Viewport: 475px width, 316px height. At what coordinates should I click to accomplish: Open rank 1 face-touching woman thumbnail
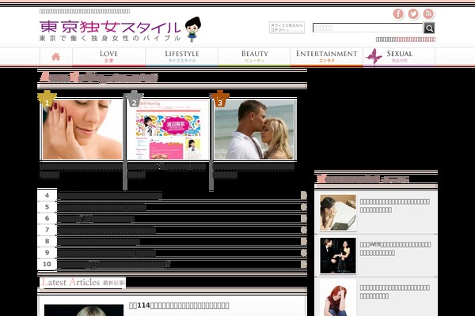click(x=82, y=129)
